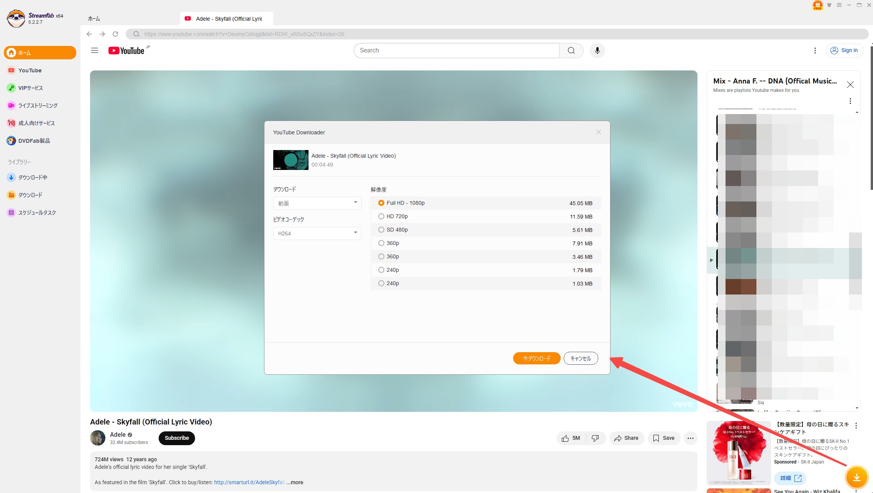Viewport: 873px width, 493px height.
Task: Open more actions ellipsis under the video
Action: 691,438
